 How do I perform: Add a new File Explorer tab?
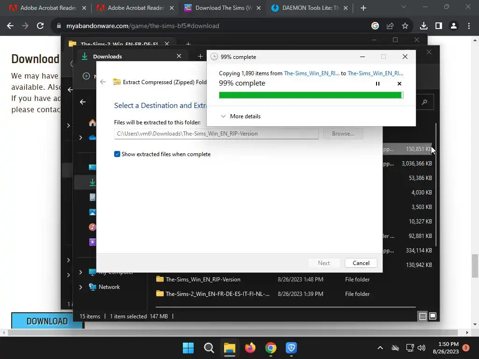(x=200, y=56)
